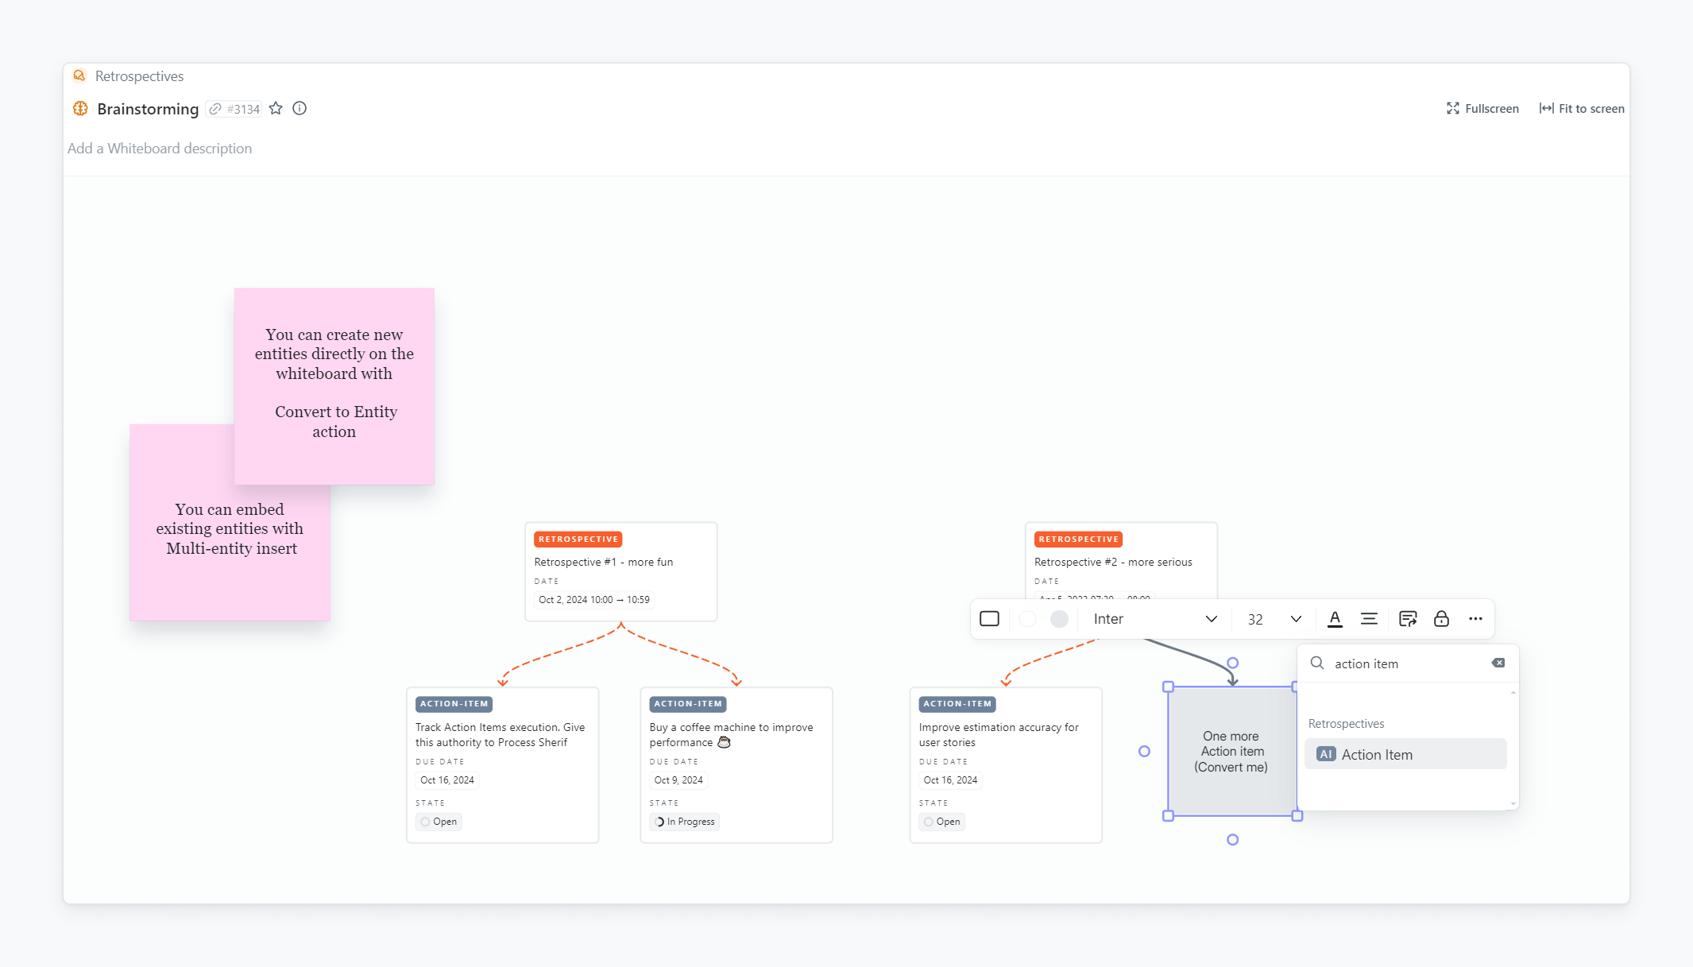Screen dimensions: 1693x967
Task: Open text alignment options
Action: [1369, 619]
